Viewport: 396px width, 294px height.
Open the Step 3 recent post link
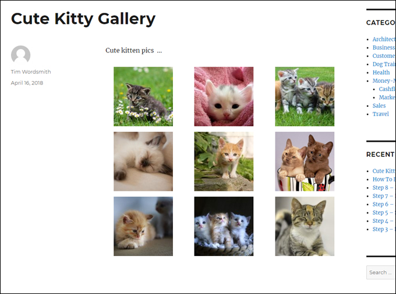pos(384,229)
